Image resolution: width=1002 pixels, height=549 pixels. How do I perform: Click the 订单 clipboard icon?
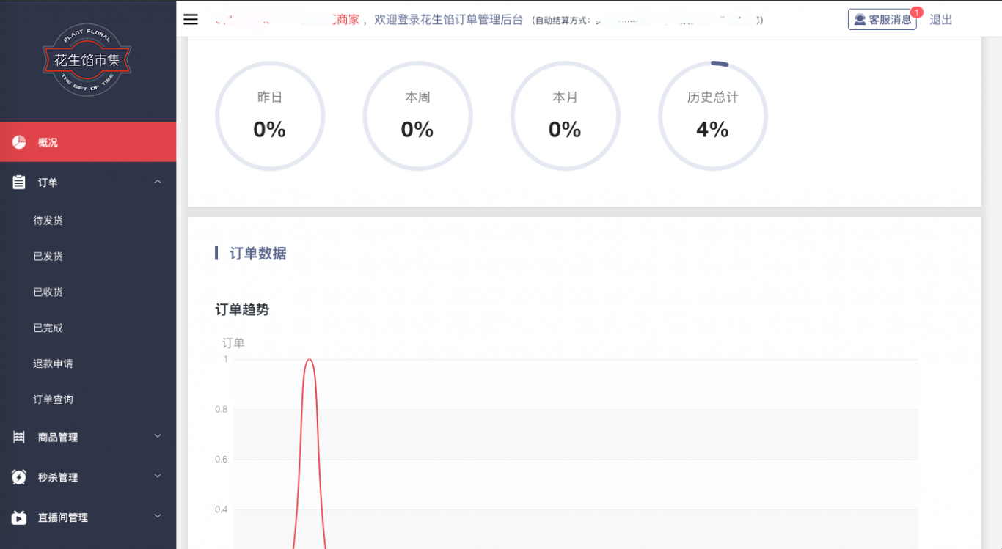pyautogui.click(x=19, y=183)
